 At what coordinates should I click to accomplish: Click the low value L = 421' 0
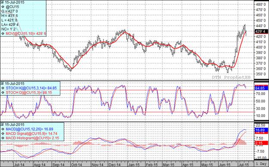tap(9, 20)
